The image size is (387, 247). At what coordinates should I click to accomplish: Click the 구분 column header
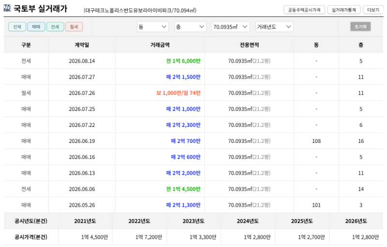pos(26,45)
